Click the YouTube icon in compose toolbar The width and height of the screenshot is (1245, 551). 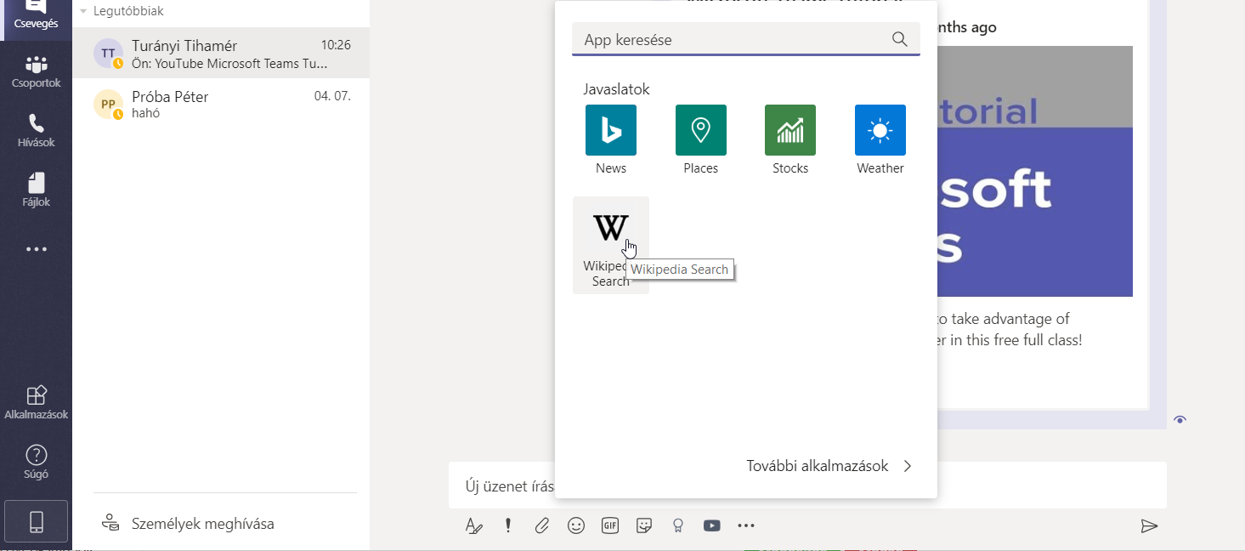click(712, 525)
